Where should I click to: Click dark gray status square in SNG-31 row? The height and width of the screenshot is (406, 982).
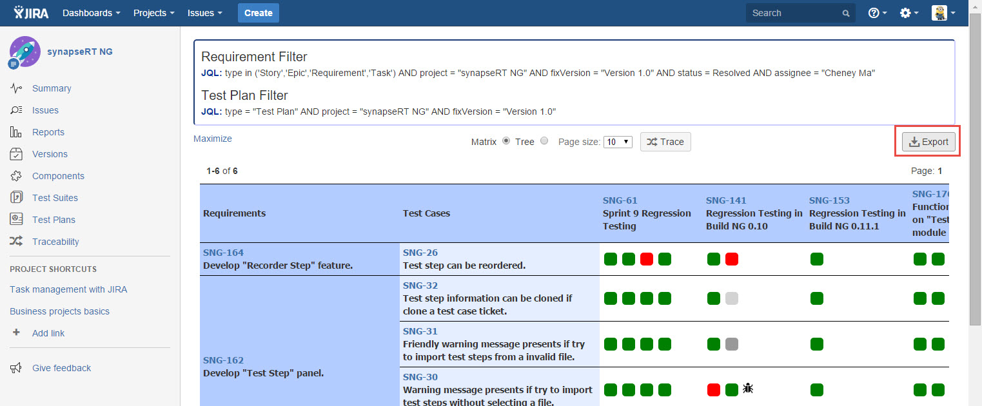(732, 344)
